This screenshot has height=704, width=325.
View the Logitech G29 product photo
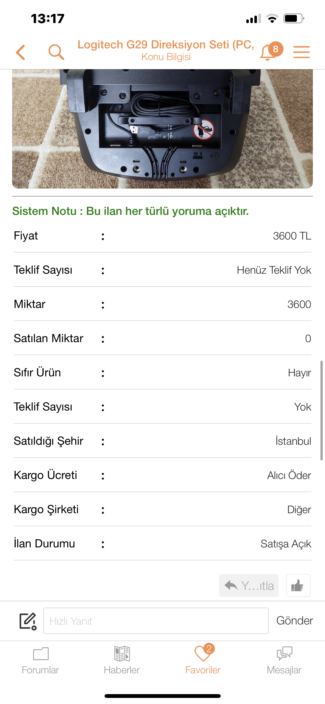[x=162, y=129]
